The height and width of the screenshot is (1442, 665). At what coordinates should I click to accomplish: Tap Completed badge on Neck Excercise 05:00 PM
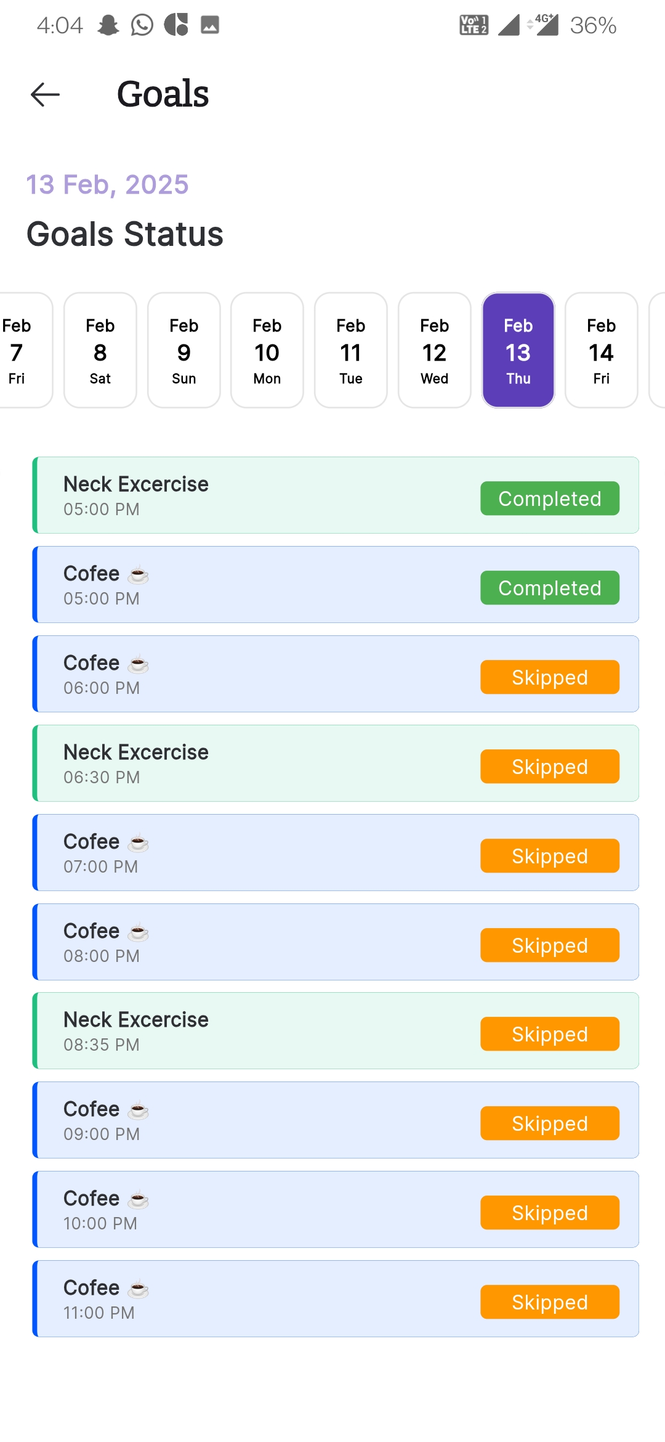550,499
